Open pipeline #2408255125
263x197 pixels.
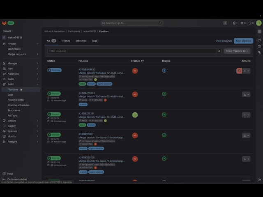point(87,158)
